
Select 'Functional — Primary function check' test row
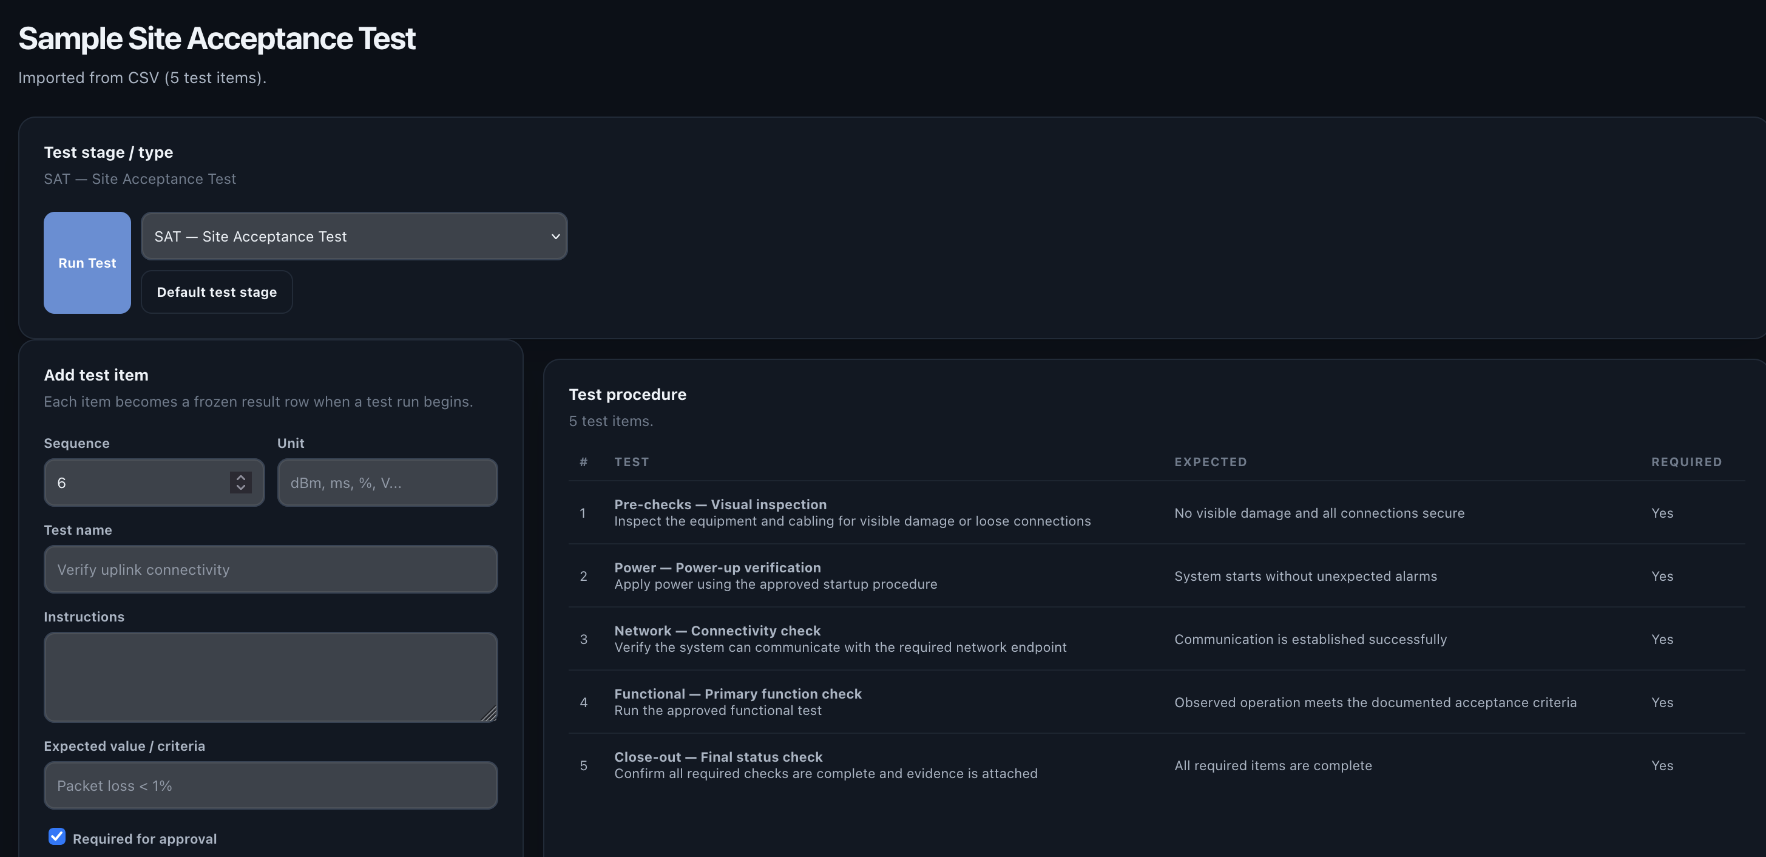coord(1157,702)
